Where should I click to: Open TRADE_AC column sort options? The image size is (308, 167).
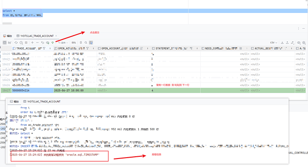(x=50, y=48)
